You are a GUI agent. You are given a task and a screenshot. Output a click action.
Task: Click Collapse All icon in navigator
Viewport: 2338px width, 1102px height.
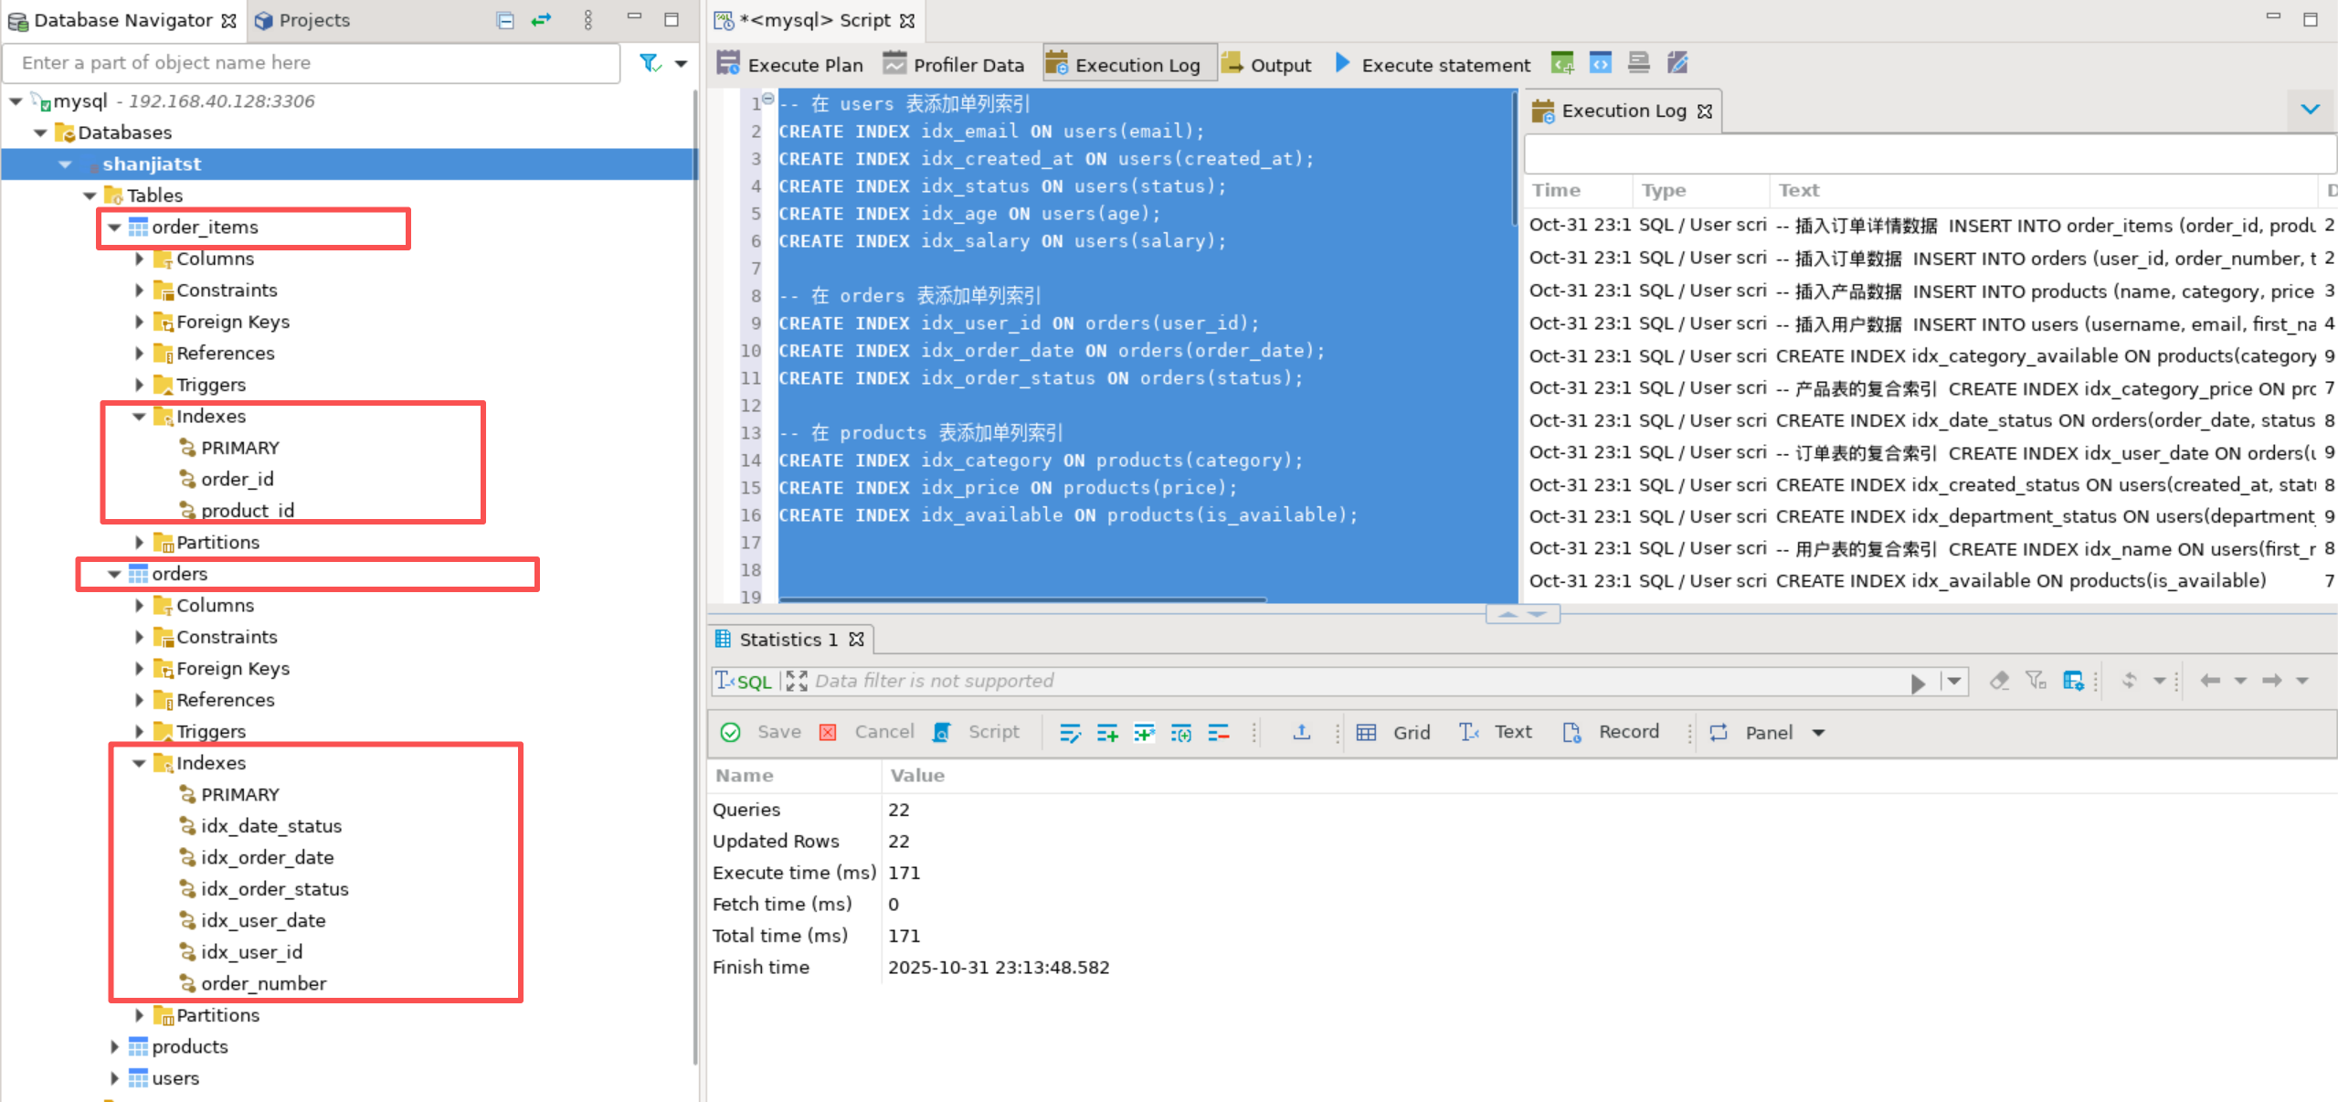[505, 20]
